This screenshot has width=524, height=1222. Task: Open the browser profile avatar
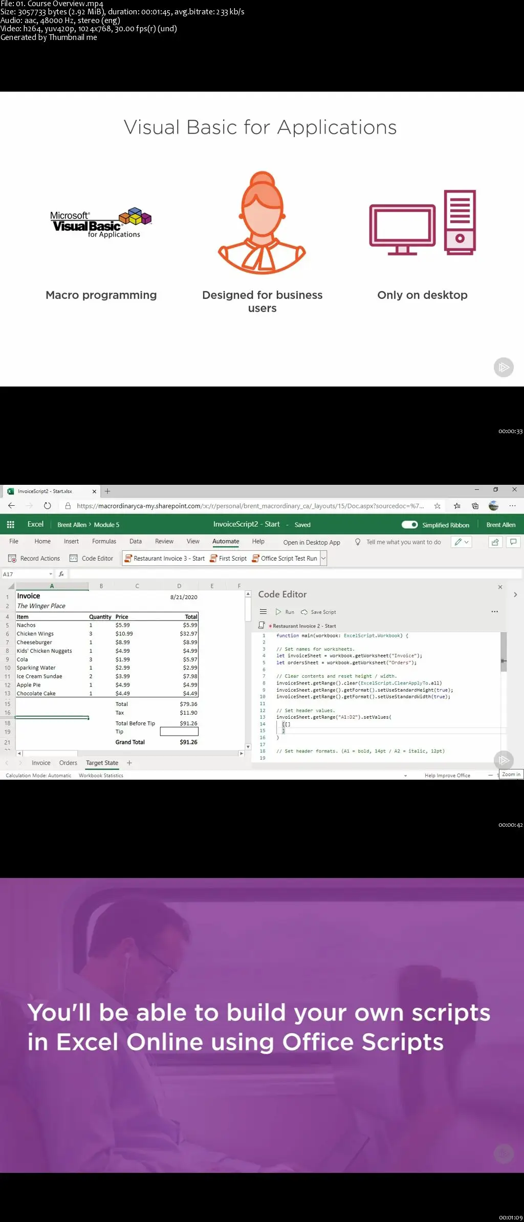coord(493,506)
